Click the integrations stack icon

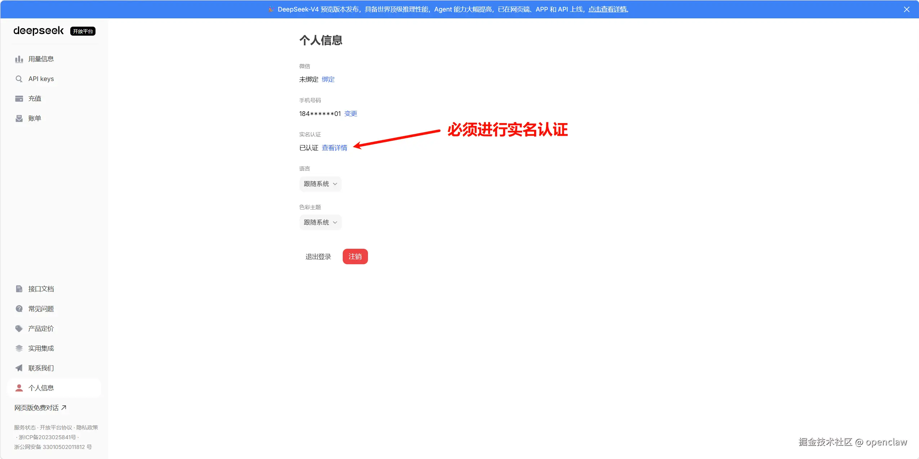(19, 348)
